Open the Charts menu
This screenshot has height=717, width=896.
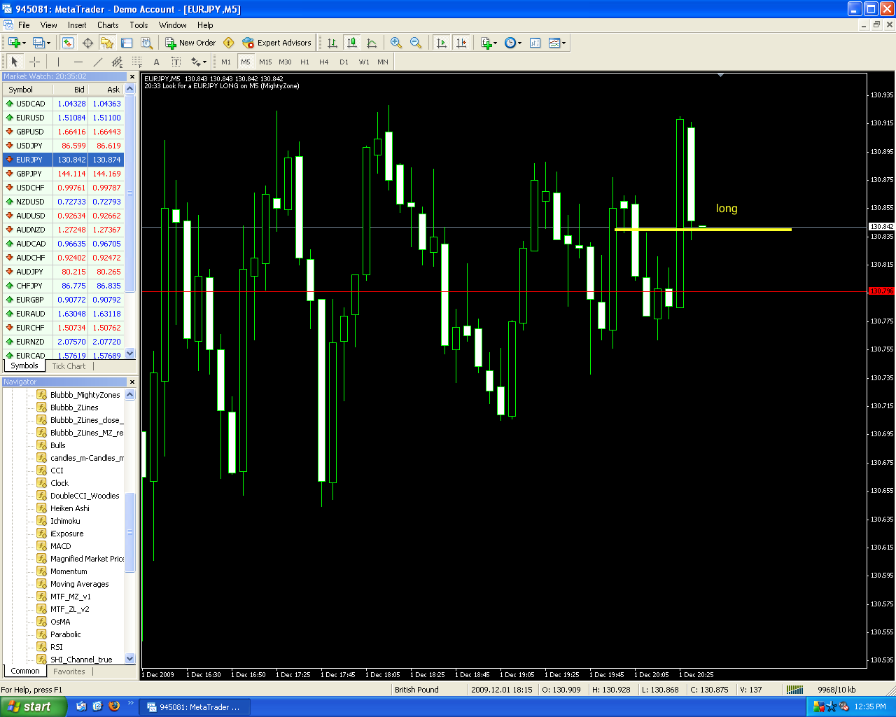pyautogui.click(x=108, y=25)
